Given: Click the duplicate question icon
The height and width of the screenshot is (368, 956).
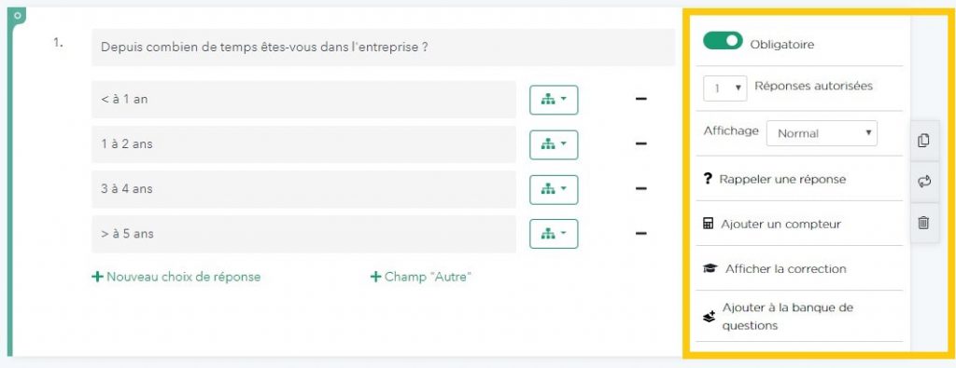Looking at the screenshot, I should tap(923, 141).
